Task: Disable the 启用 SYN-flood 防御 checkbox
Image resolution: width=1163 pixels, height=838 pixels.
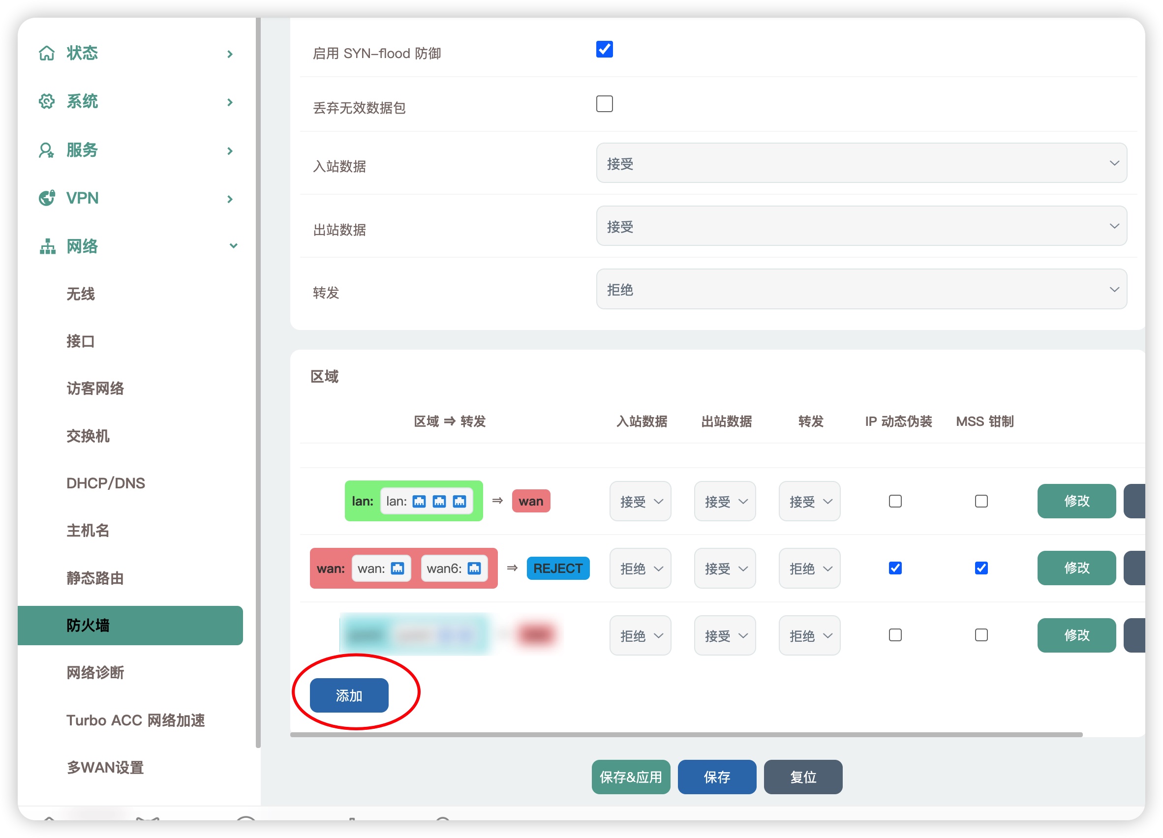Action: pos(605,49)
